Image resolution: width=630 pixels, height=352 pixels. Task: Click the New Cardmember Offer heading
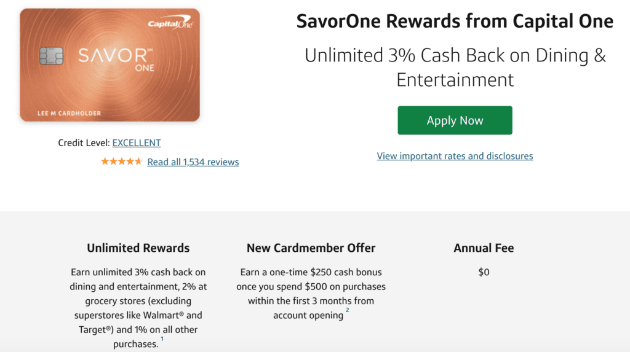(x=311, y=248)
